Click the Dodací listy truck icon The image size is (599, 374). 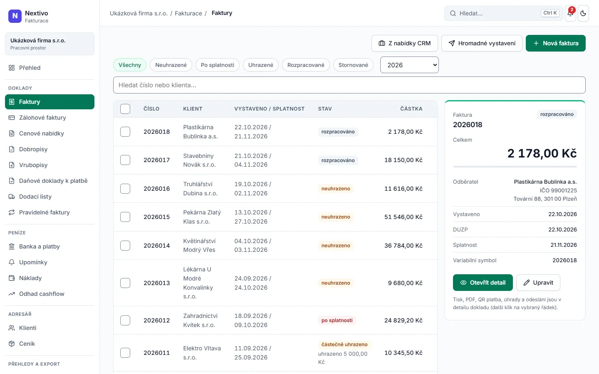[x=12, y=197]
